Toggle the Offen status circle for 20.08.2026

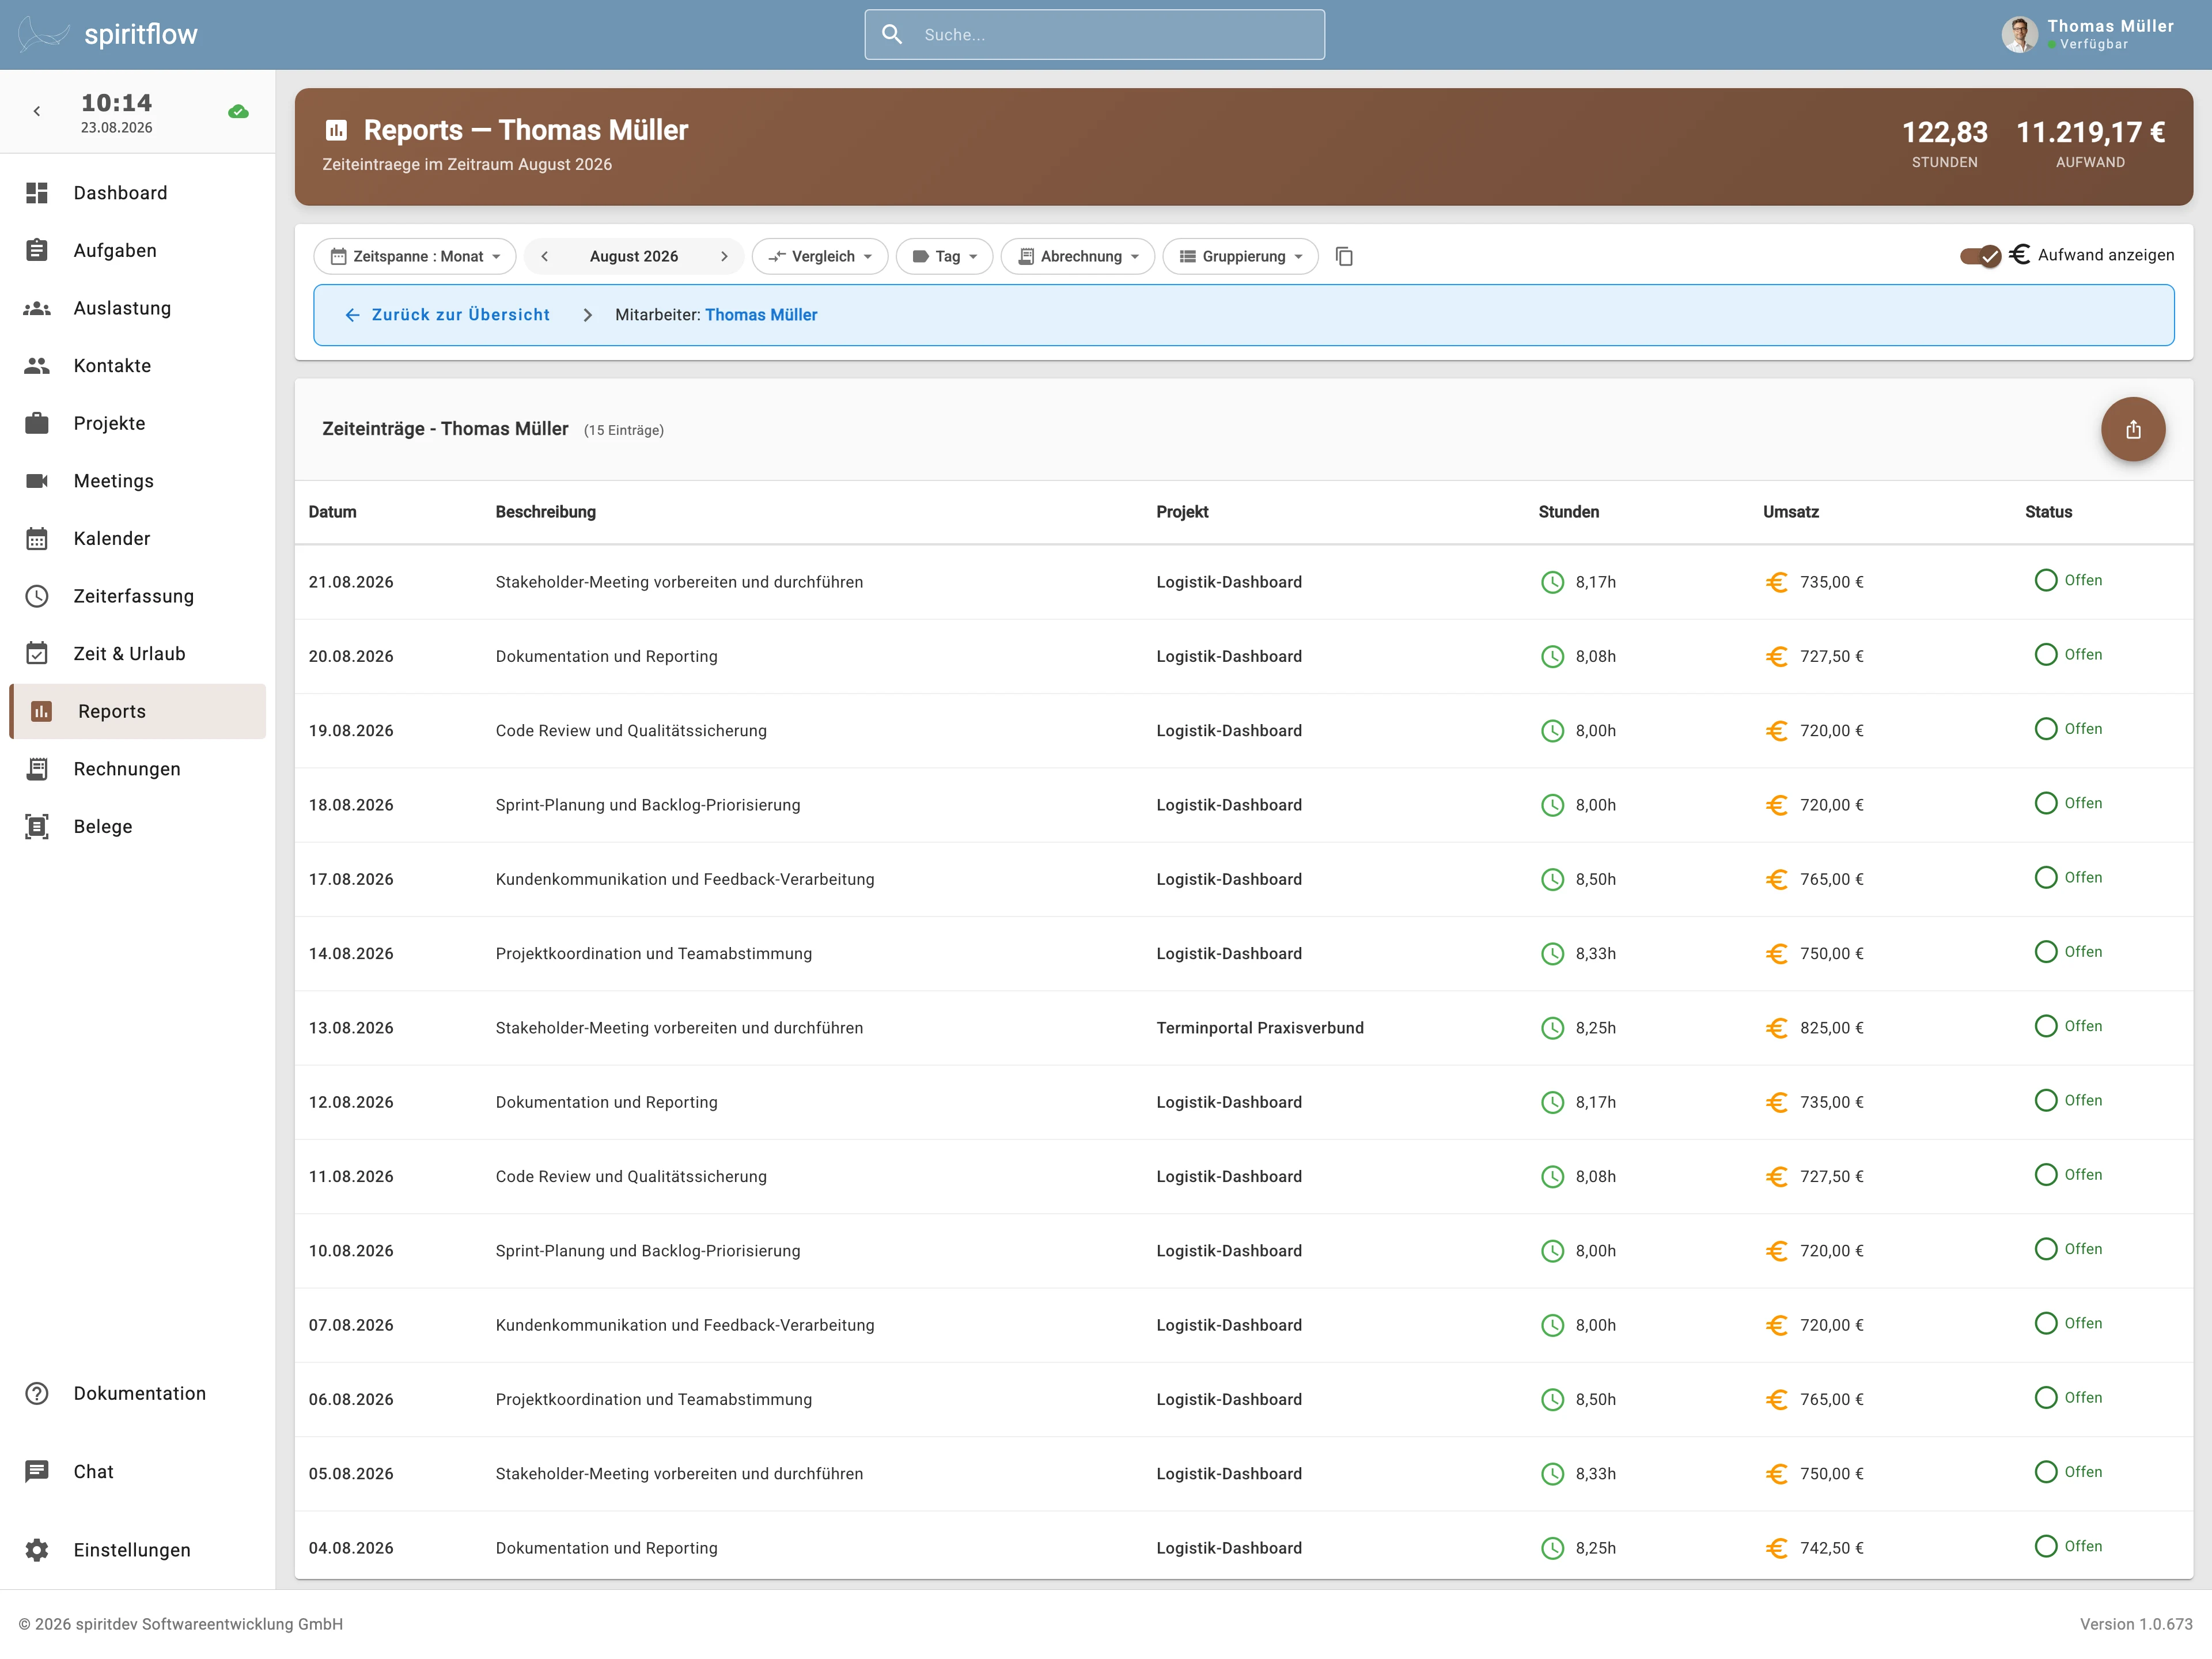pos(2046,654)
